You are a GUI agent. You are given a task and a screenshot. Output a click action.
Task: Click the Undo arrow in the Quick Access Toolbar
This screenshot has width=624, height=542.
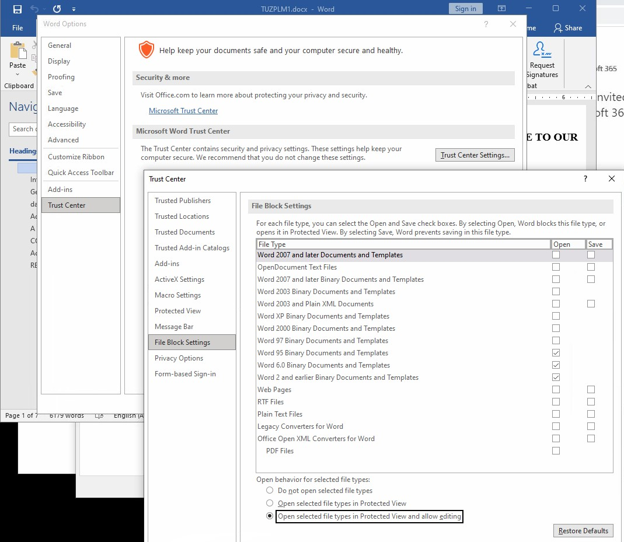pos(34,9)
